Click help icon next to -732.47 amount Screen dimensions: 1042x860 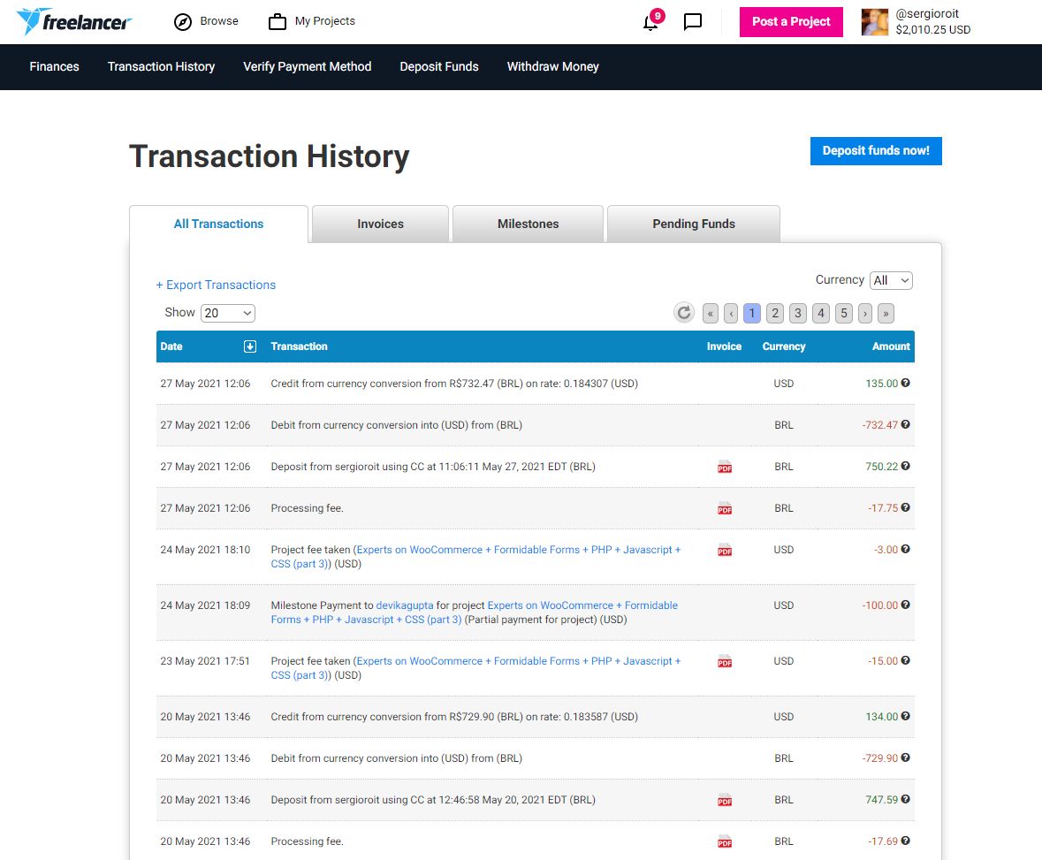click(905, 424)
